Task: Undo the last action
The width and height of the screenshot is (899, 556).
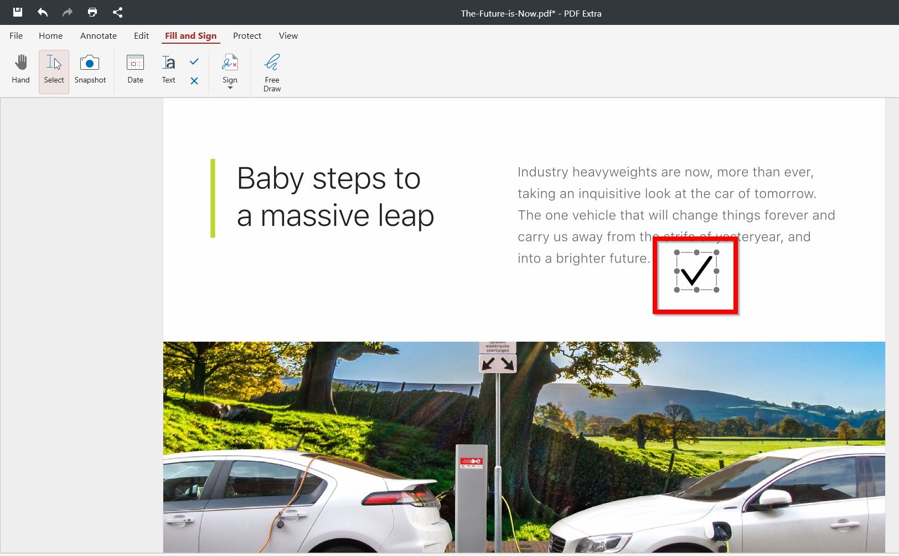Action: [x=42, y=12]
